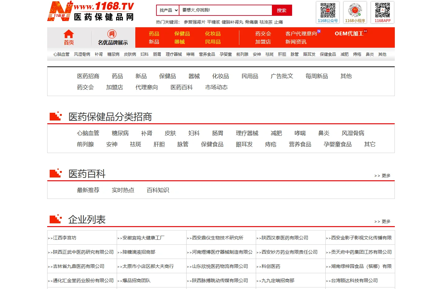This screenshot has width=442, height=289.
Task: Open the 1168APP QR code
Action: coord(382,12)
